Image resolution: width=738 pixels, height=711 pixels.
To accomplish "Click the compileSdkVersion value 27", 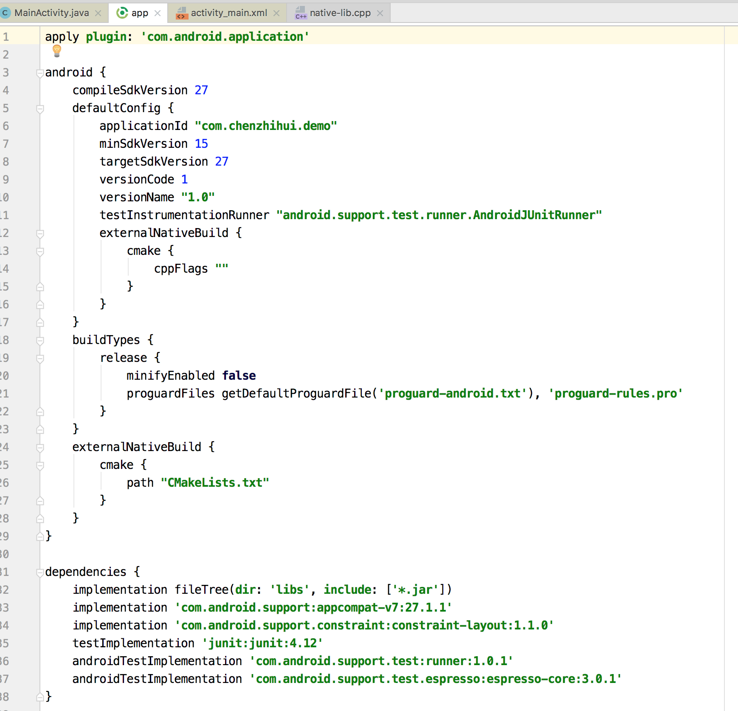I will coord(201,90).
